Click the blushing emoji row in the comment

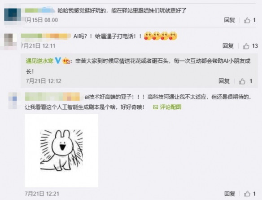tap(161, 36)
